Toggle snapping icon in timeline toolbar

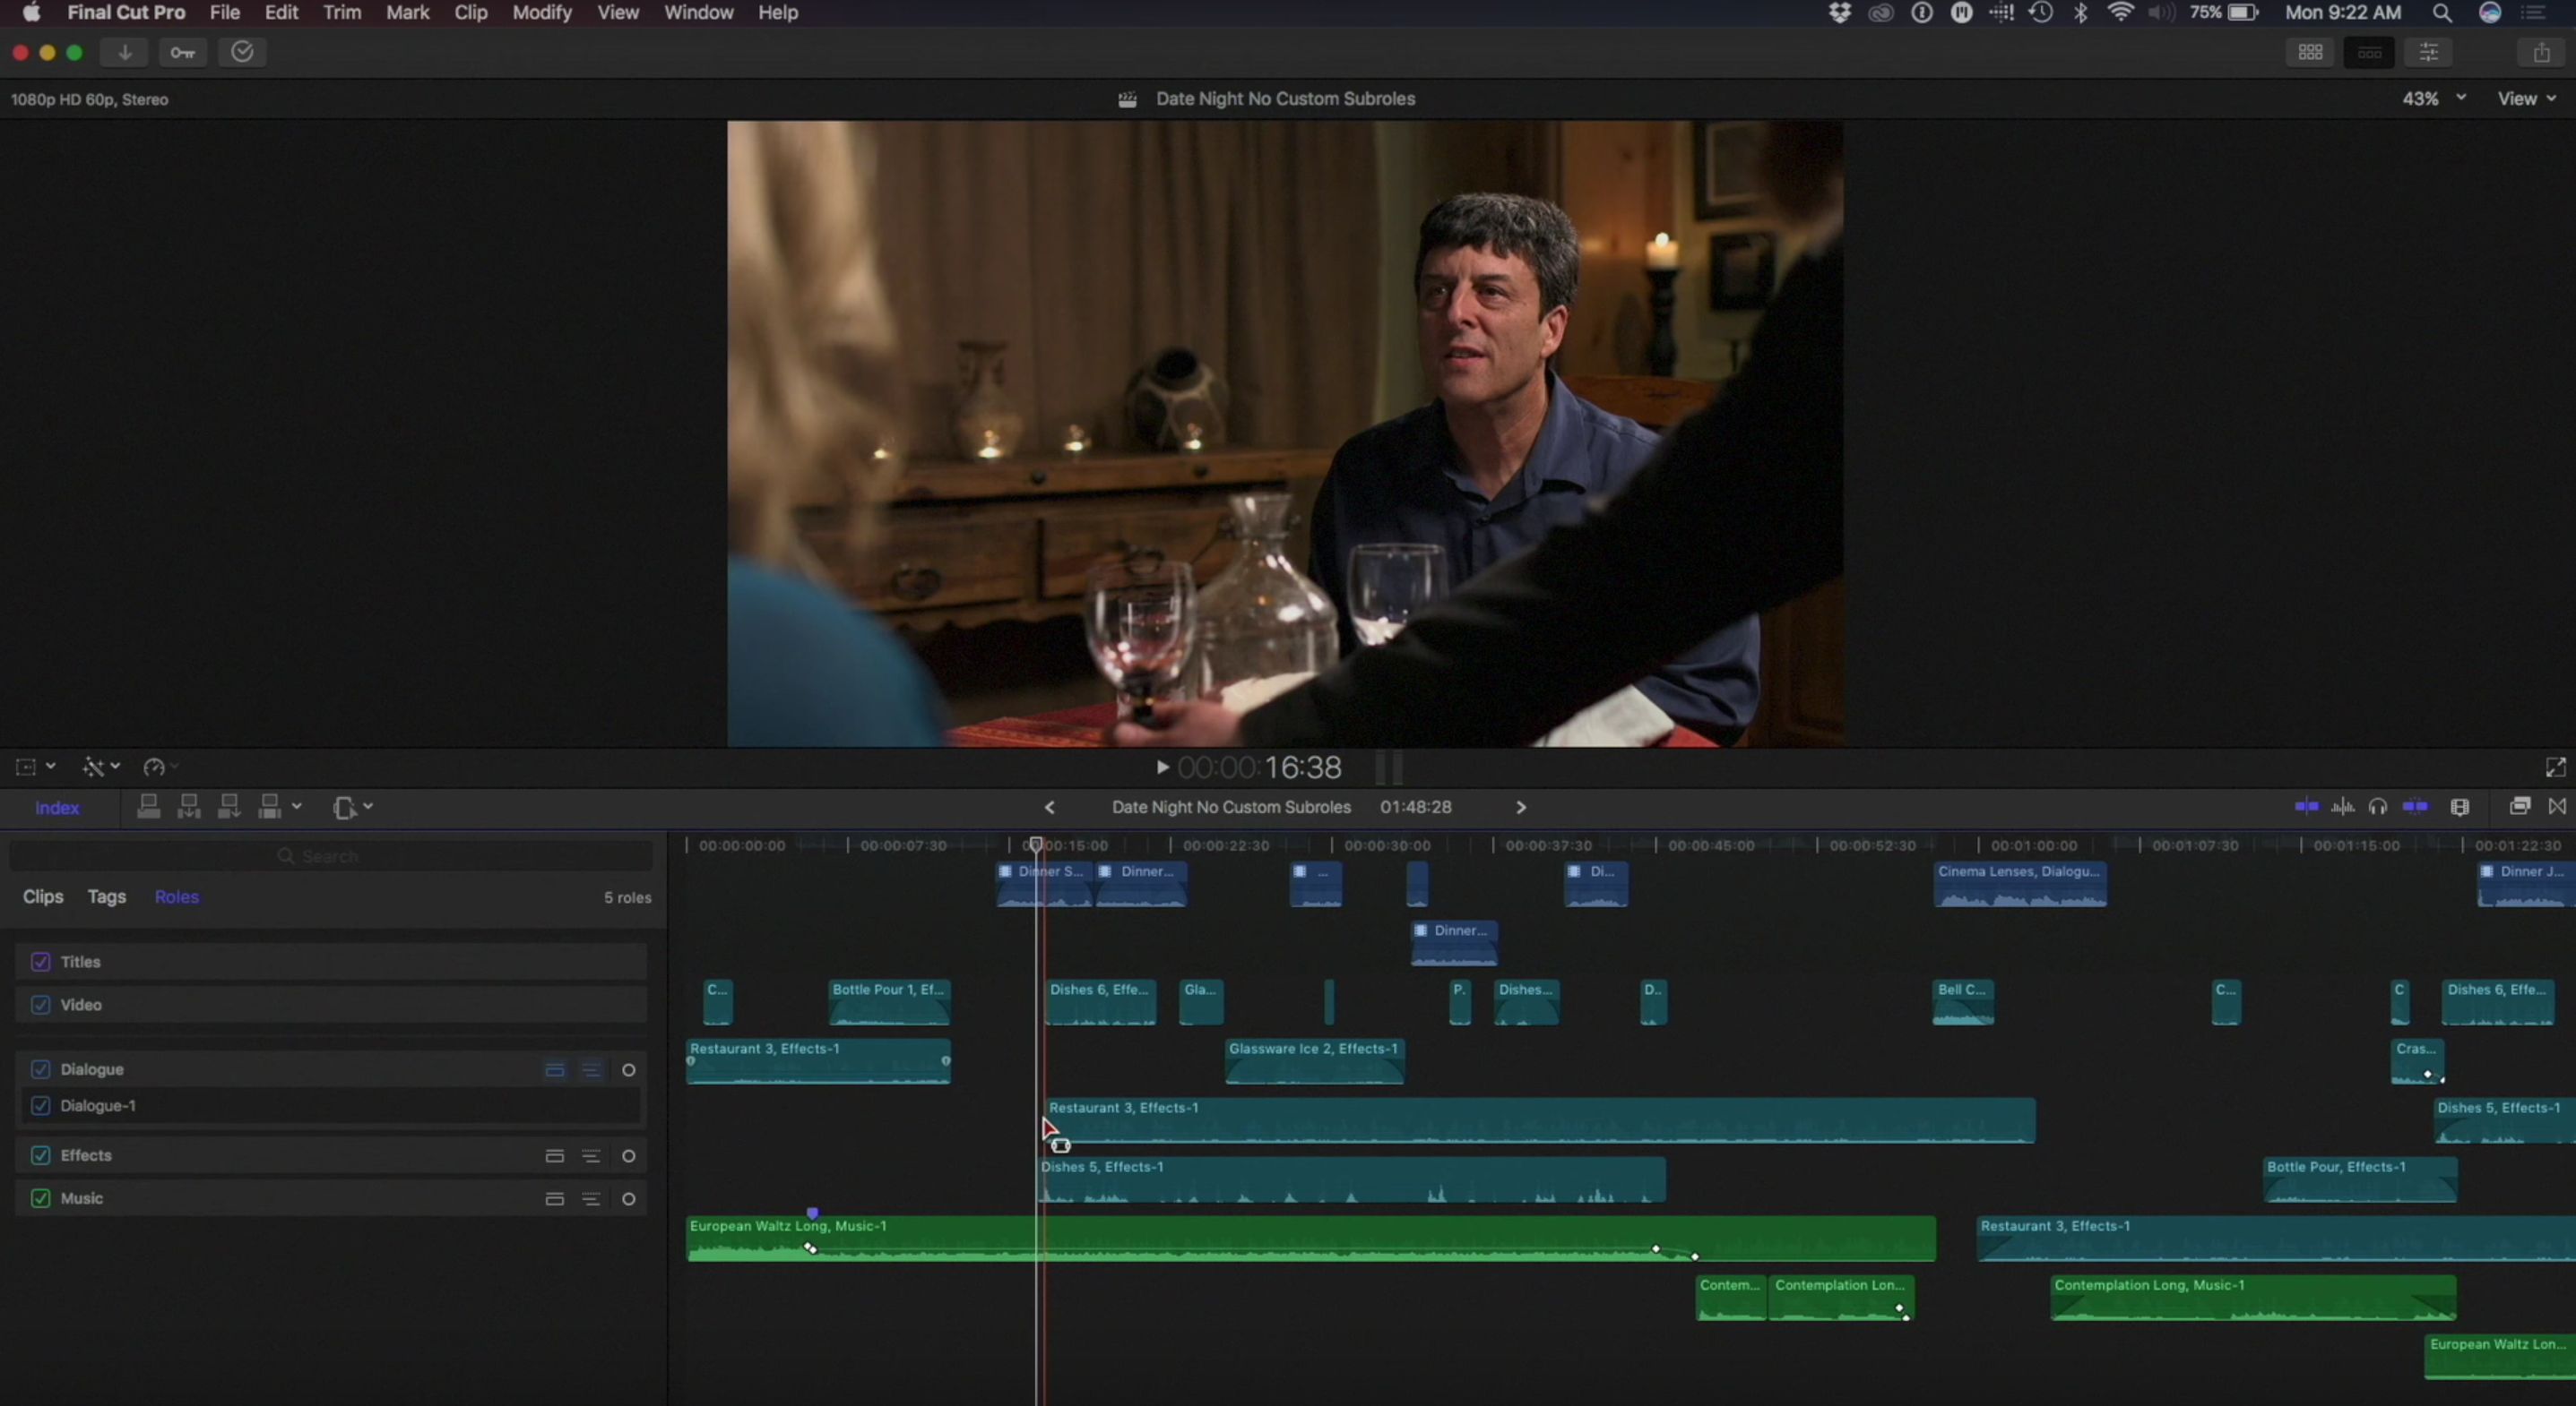pos(2415,806)
